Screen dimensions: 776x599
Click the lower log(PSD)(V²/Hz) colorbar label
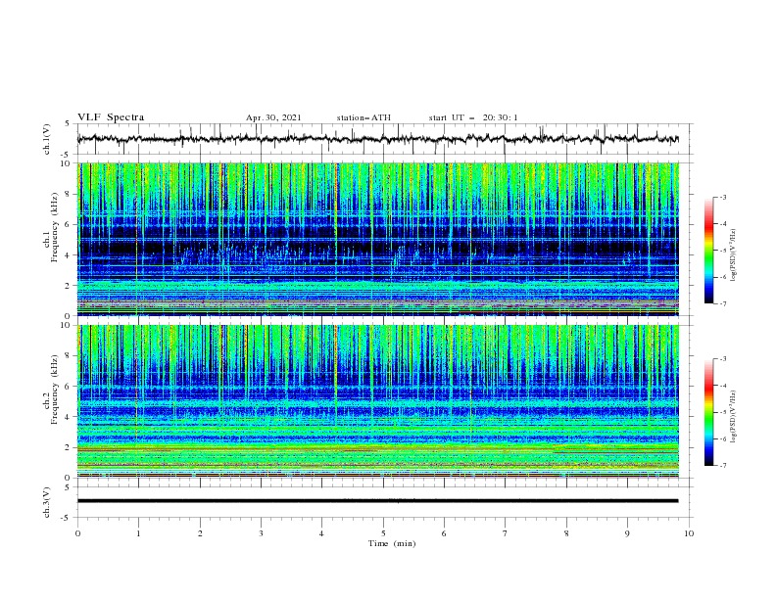pyautogui.click(x=734, y=417)
